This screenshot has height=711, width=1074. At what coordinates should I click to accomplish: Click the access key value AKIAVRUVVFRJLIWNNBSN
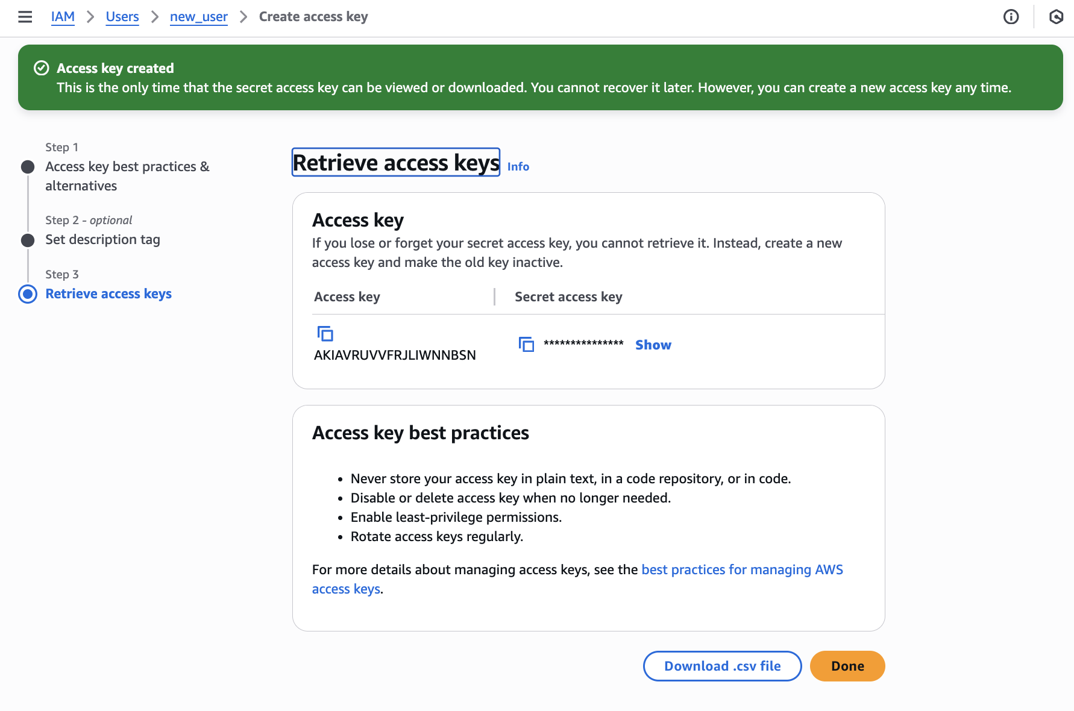coord(395,355)
